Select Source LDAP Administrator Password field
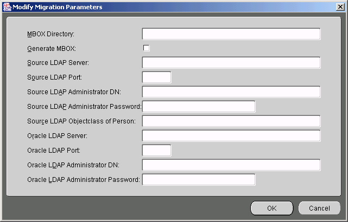Image resolution: width=348 pixels, height=222 pixels. [x=199, y=107]
